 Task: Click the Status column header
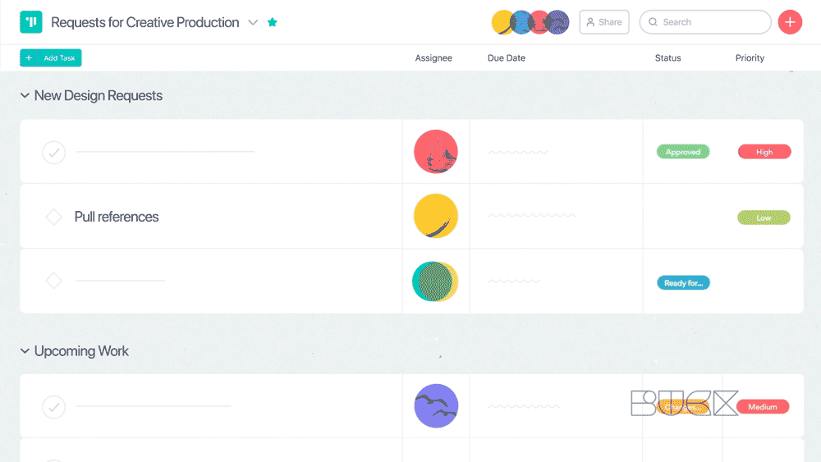(667, 58)
